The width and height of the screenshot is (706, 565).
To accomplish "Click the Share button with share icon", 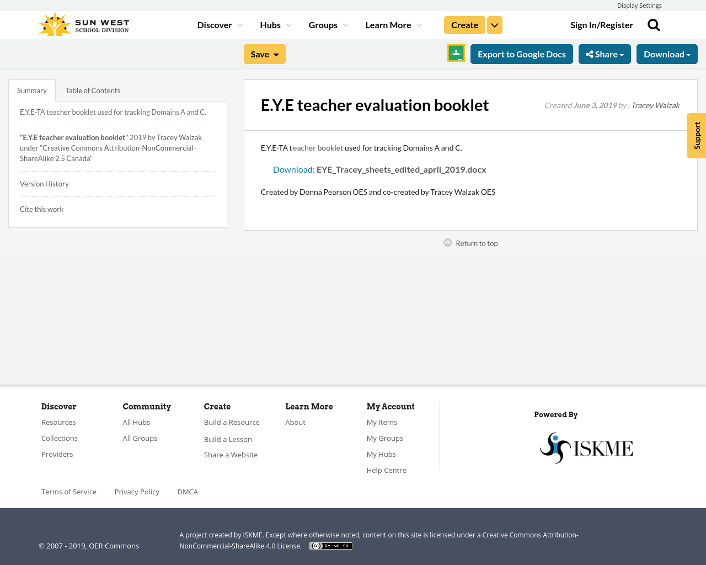I will tap(605, 53).
